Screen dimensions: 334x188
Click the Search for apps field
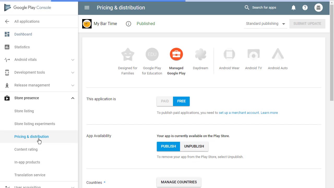pos(264,8)
